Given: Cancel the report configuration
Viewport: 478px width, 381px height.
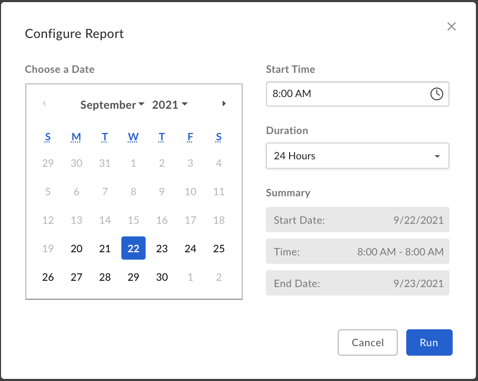Looking at the screenshot, I should (367, 342).
